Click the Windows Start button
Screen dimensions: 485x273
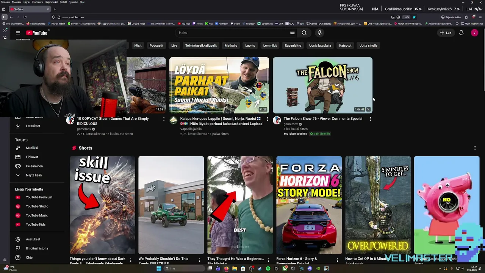pos(159,268)
